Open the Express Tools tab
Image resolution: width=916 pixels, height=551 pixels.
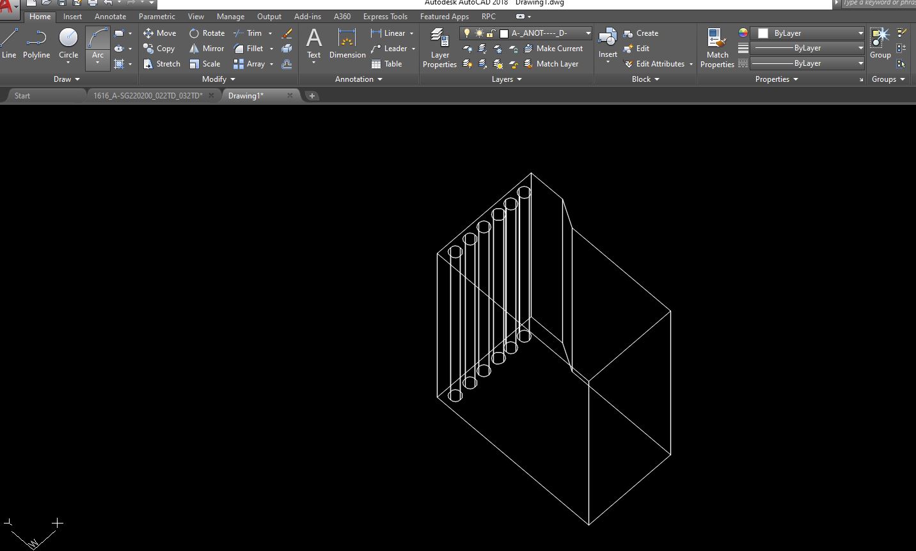[384, 16]
